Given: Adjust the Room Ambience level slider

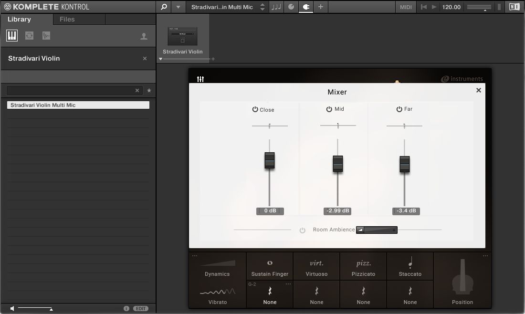Looking at the screenshot, I should tap(377, 230).
